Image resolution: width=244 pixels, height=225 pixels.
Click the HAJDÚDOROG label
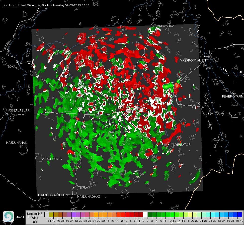[51, 159]
